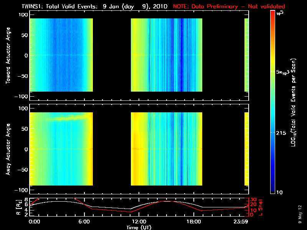Click the TWINS1 Total Valid Events title
The height and width of the screenshot is (230, 307).
(x=94, y=7)
